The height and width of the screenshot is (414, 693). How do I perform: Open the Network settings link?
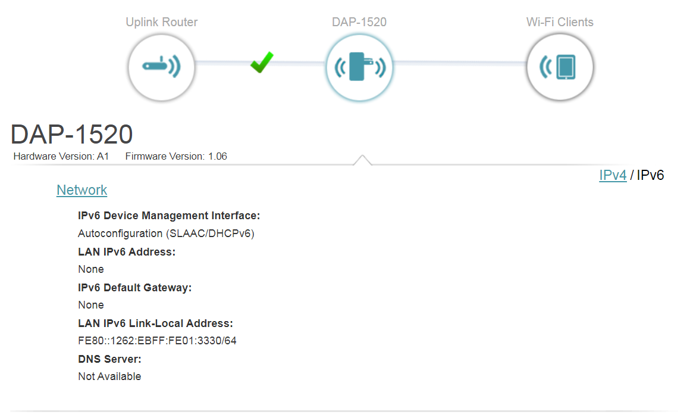[x=81, y=190]
